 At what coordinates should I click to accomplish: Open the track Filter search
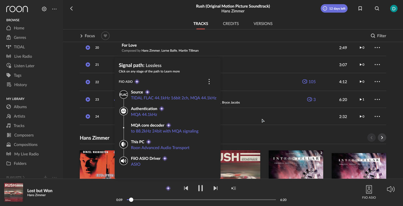[378, 36]
